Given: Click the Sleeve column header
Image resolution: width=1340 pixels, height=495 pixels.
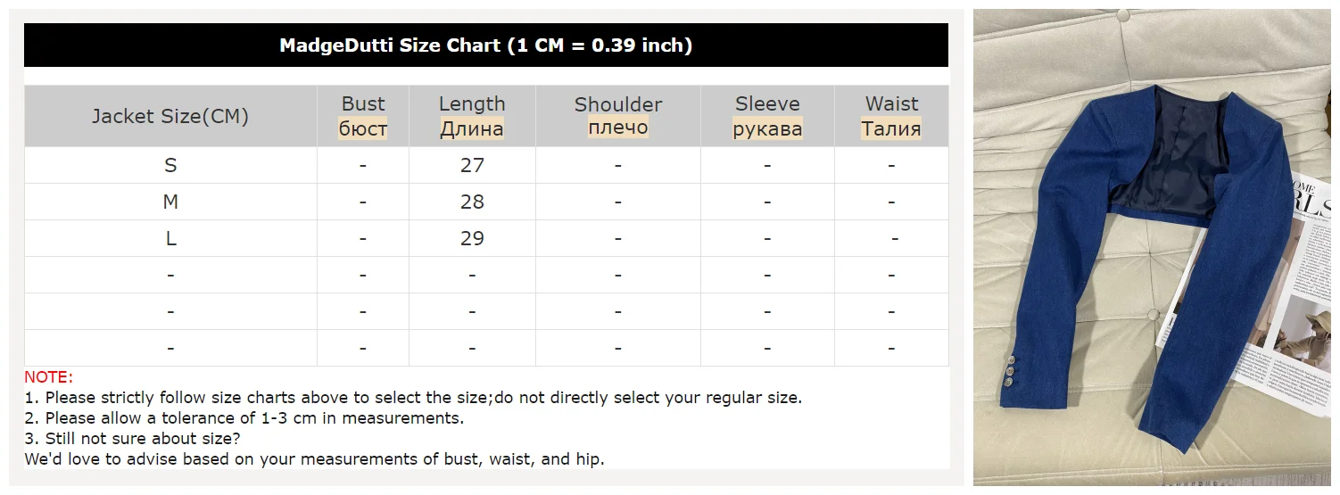Looking at the screenshot, I should click(767, 104).
